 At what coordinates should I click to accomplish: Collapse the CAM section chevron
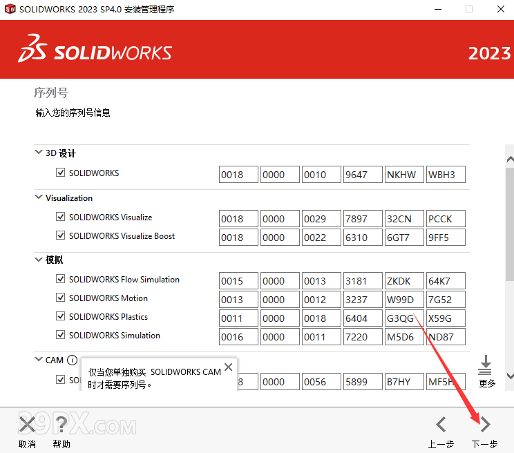click(x=38, y=360)
